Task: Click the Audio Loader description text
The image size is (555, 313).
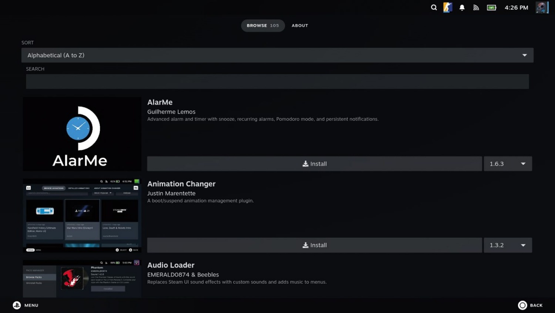Action: click(x=237, y=282)
